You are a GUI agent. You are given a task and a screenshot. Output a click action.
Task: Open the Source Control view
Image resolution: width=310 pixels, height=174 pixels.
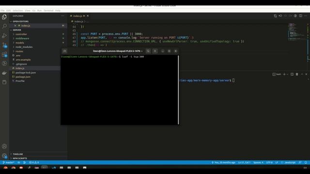point(4,45)
